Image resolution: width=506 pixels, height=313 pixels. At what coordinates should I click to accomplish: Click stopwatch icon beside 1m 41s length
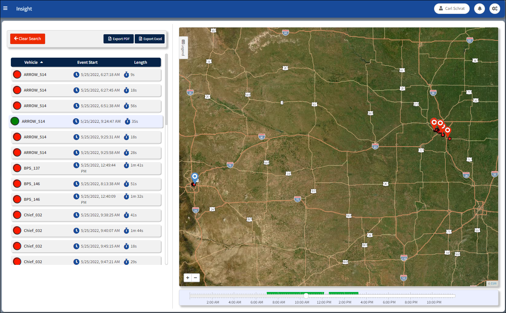pos(126,165)
